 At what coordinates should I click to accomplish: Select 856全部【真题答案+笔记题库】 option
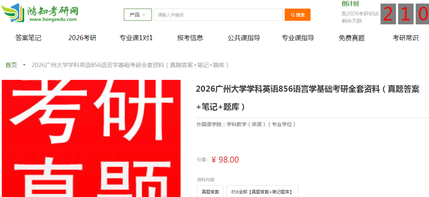pyautogui.click(x=262, y=192)
